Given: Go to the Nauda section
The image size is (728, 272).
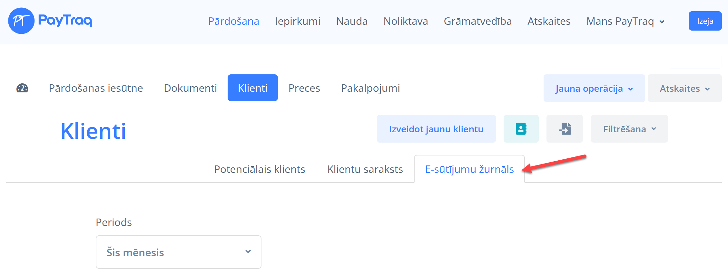Looking at the screenshot, I should 352,21.
